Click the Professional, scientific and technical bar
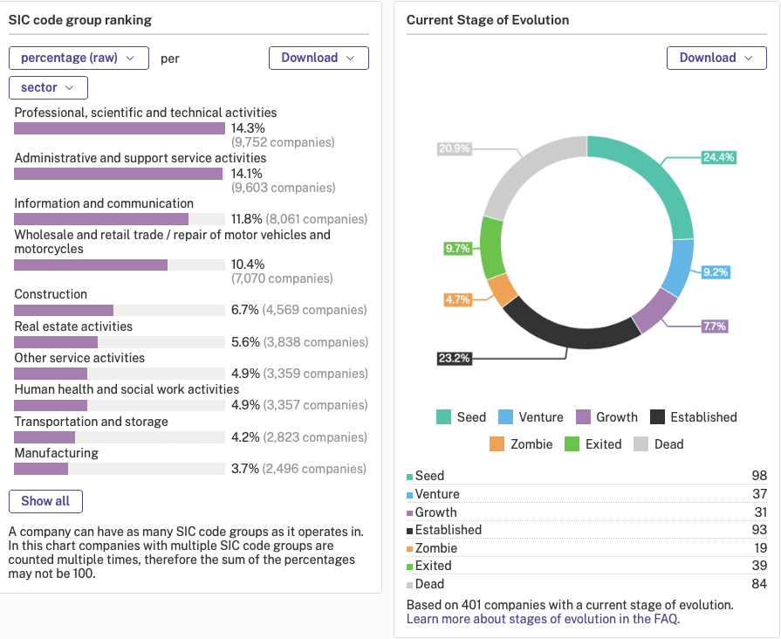781x639 pixels. tap(120, 128)
